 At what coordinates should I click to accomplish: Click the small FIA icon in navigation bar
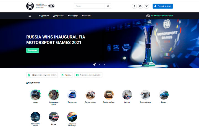click(x=148, y=16)
